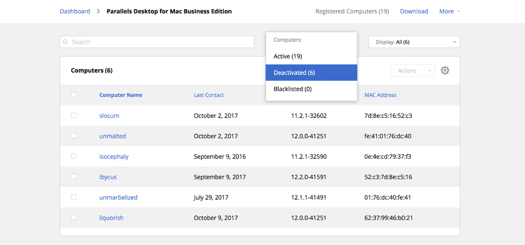Toggle the select-all checkbox in the table header

pos(74,95)
